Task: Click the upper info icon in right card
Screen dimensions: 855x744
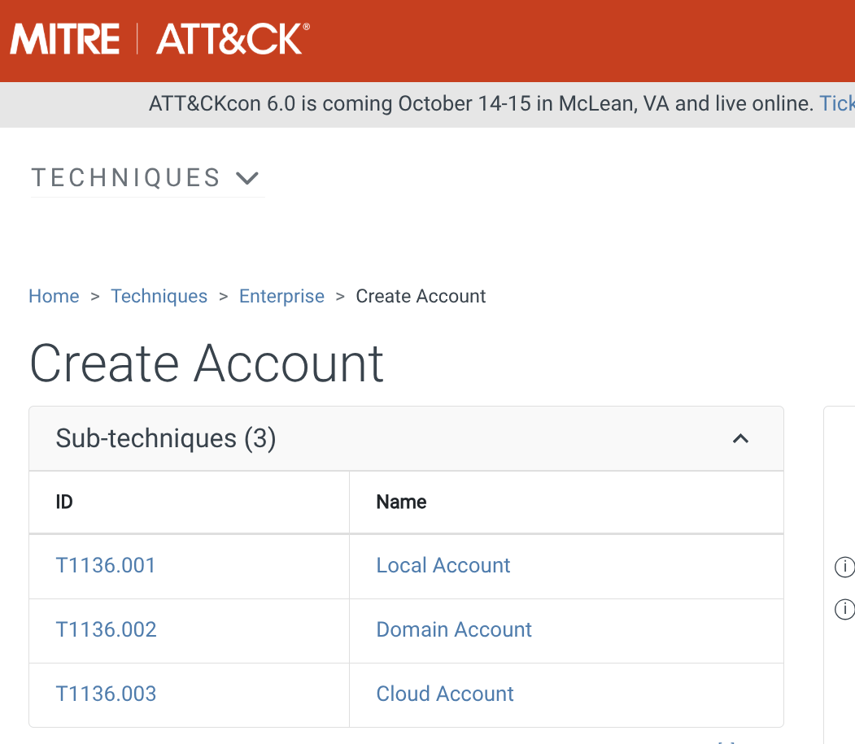Action: (844, 567)
